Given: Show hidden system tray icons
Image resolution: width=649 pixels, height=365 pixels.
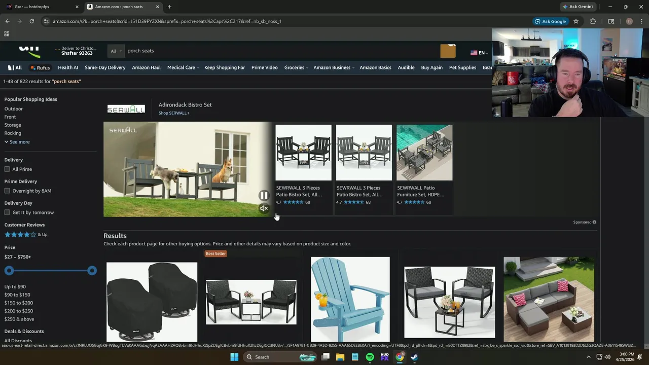Looking at the screenshot, I should (x=588, y=357).
